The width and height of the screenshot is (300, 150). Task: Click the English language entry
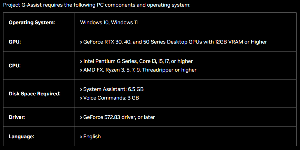click(92, 137)
